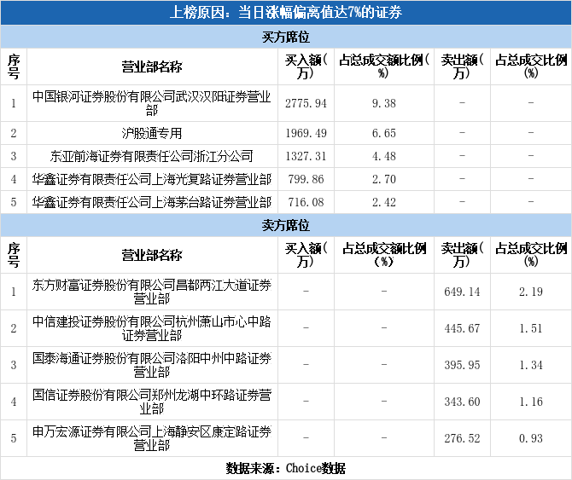Click 营业部名称 header in buyer table
Image resolution: width=572 pixels, height=480 pixels.
pos(152,67)
